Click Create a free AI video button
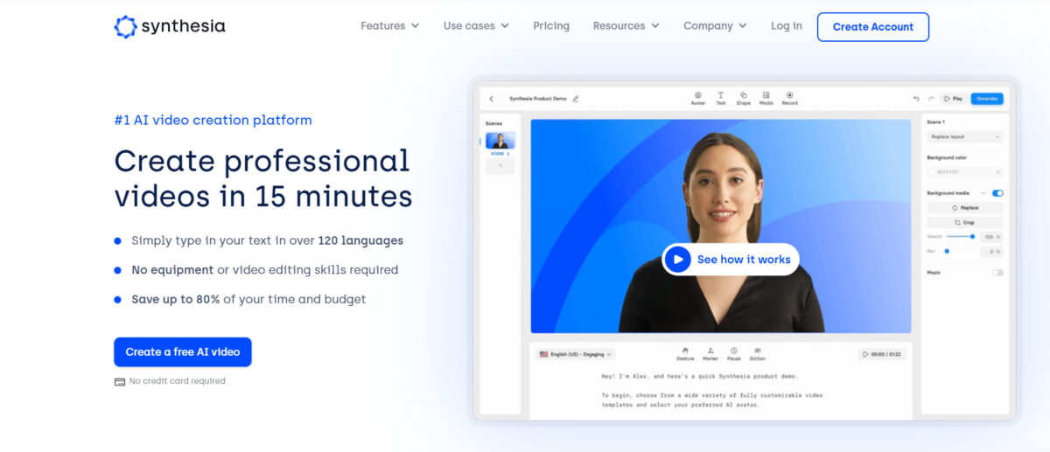1050x452 pixels. click(x=183, y=351)
